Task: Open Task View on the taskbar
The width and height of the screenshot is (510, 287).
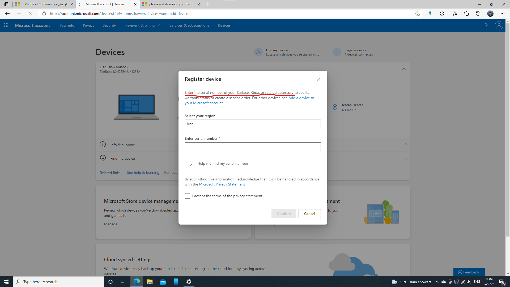Action: 123,282
